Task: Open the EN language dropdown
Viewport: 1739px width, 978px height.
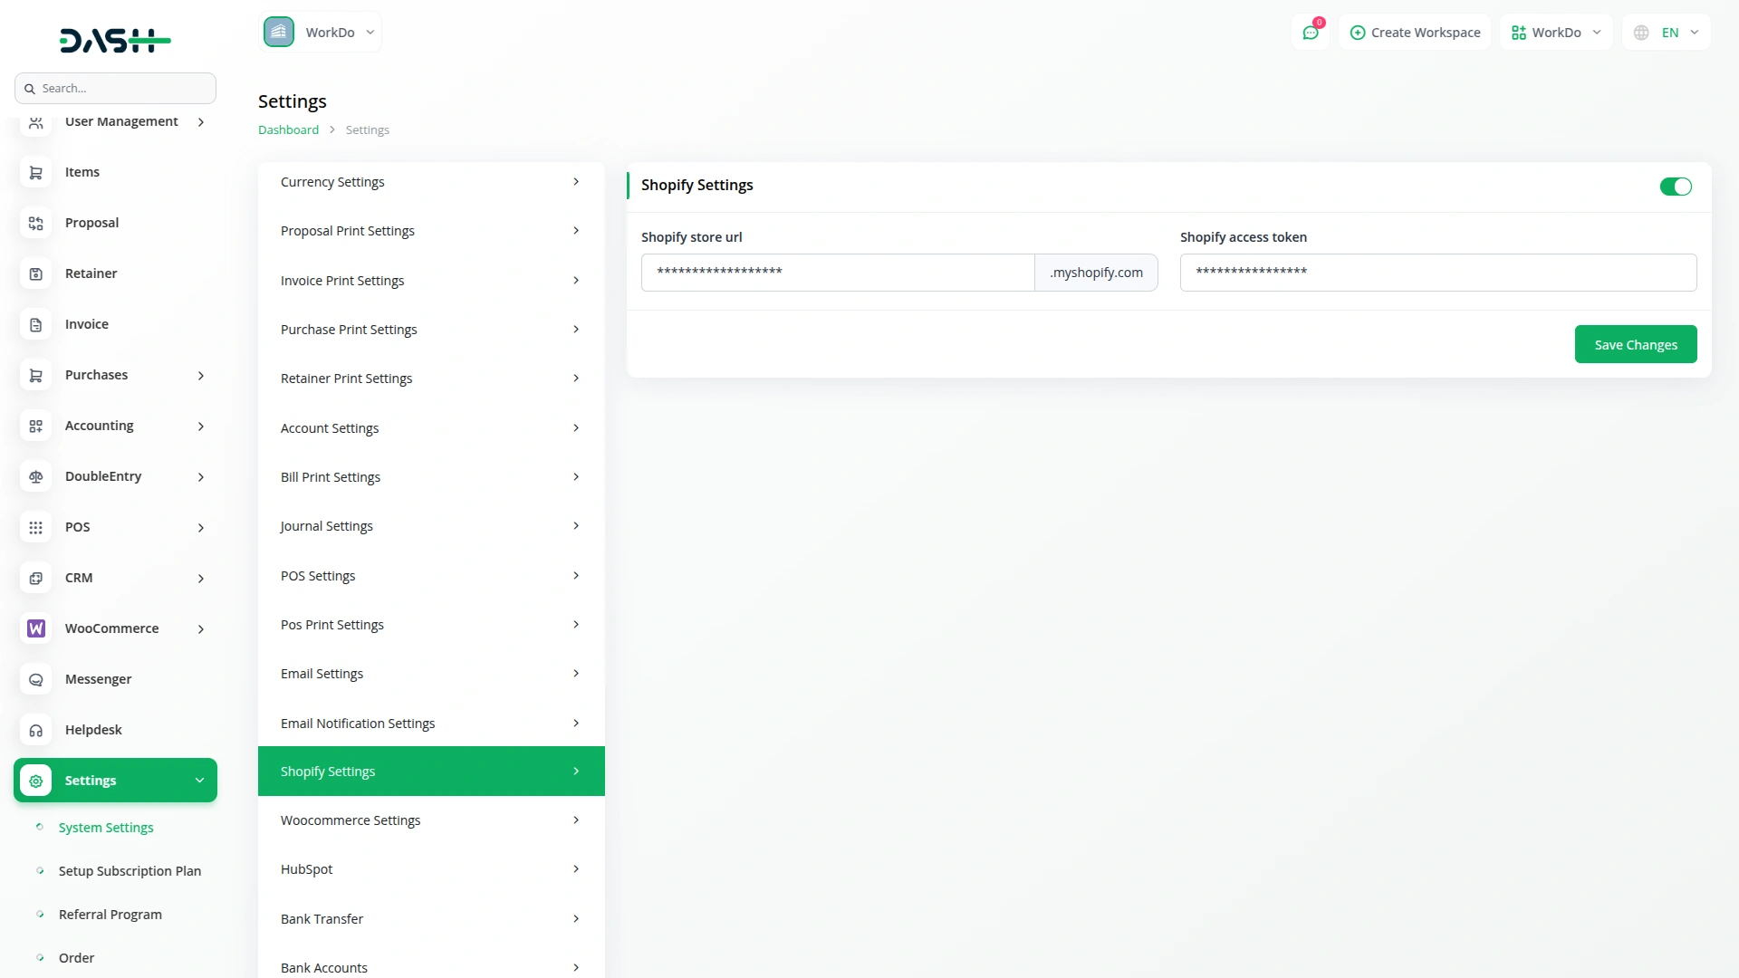Action: click(1666, 32)
